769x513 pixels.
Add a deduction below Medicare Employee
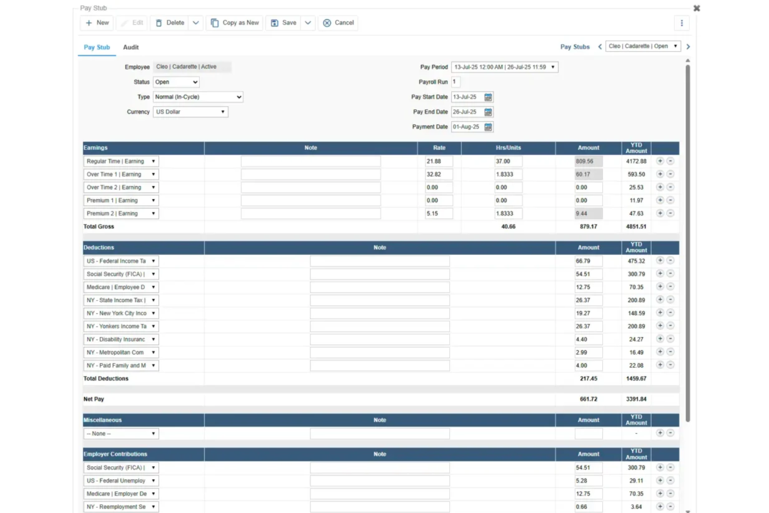tap(659, 286)
